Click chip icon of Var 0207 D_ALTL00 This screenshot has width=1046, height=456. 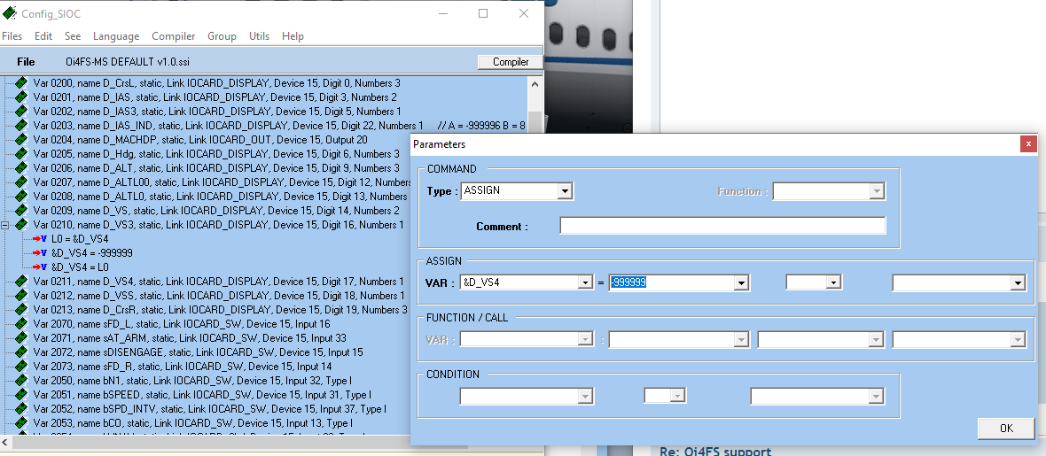[22, 182]
